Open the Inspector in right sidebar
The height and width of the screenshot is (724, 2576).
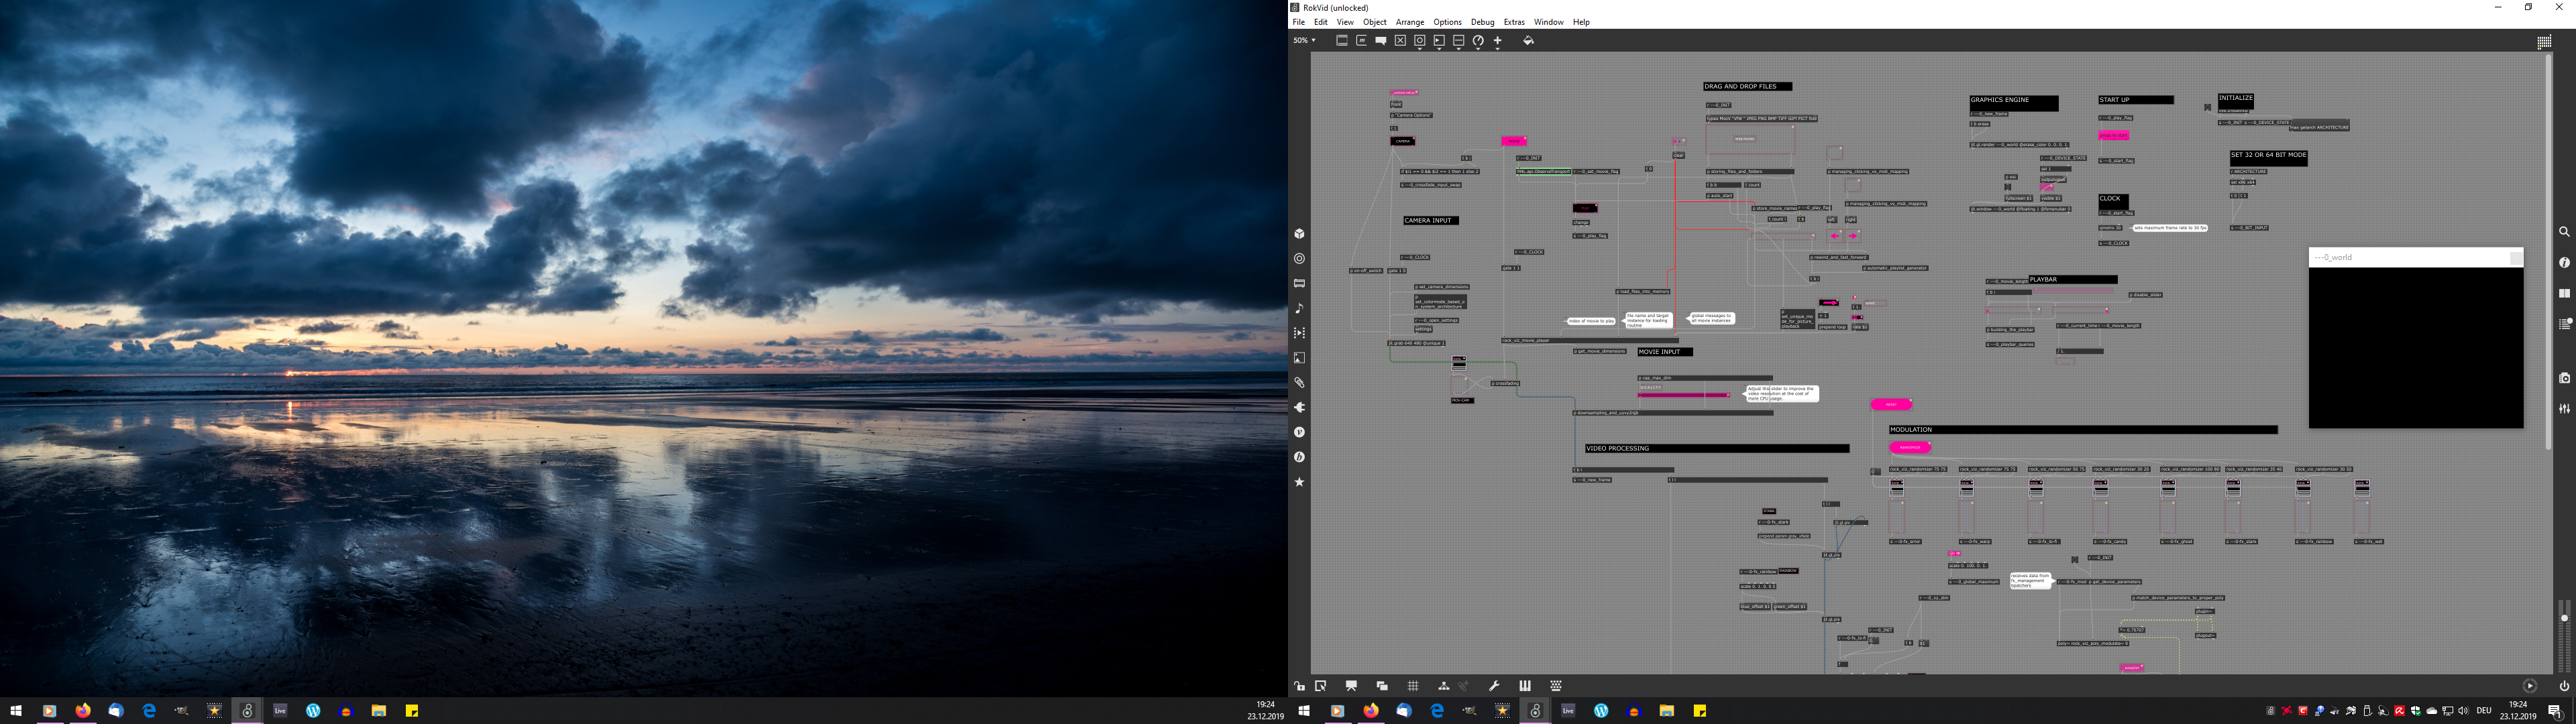tap(2564, 263)
